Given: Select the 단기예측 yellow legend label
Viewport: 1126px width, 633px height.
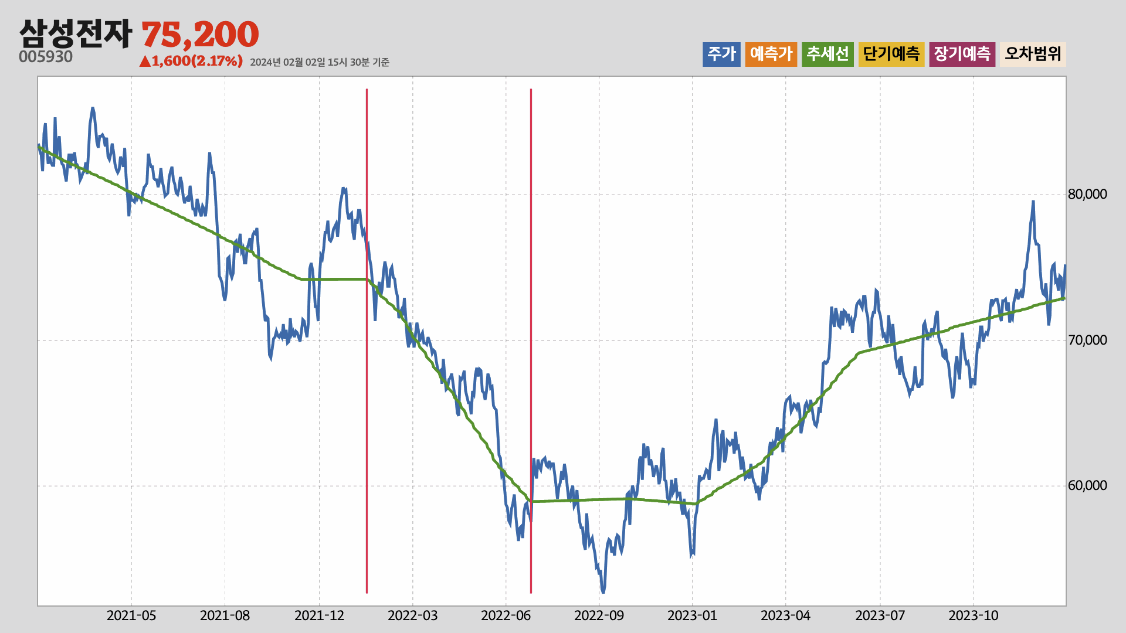Looking at the screenshot, I should tap(891, 54).
